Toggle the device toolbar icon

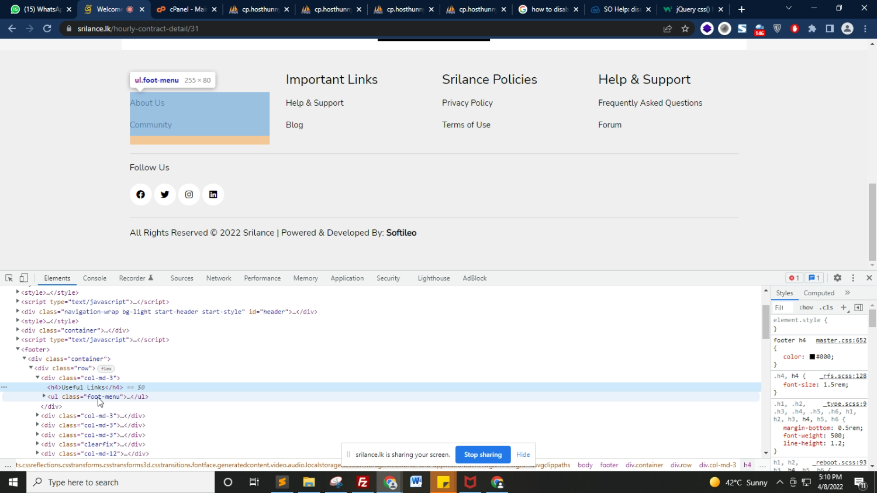(x=24, y=278)
